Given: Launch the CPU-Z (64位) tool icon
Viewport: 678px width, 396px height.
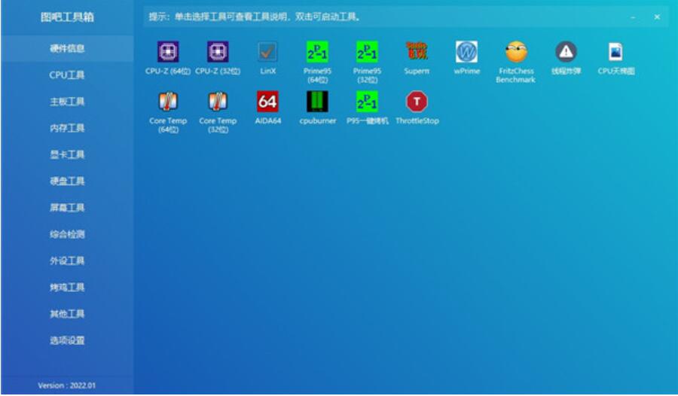Looking at the screenshot, I should [x=168, y=52].
